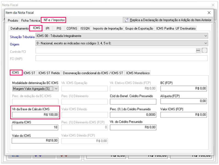
Task: Select the ICMS Monofásico tab
Action: pos(138,73)
